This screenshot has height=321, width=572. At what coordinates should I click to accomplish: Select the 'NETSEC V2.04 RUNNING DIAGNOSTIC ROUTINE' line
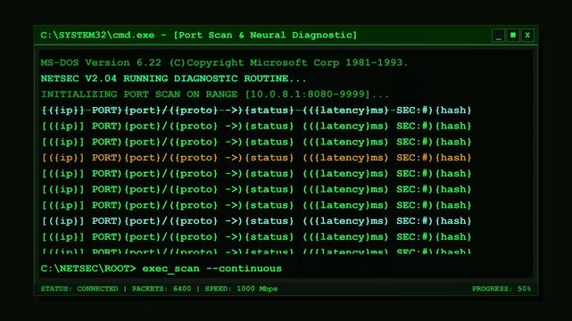[173, 78]
